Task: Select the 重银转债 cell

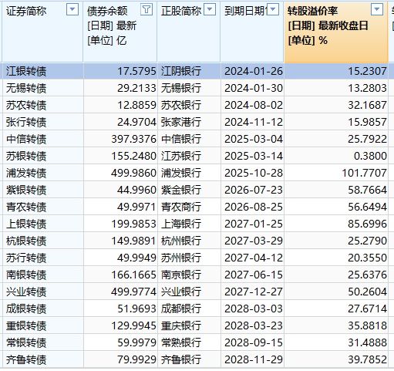Action: pyautogui.click(x=43, y=325)
